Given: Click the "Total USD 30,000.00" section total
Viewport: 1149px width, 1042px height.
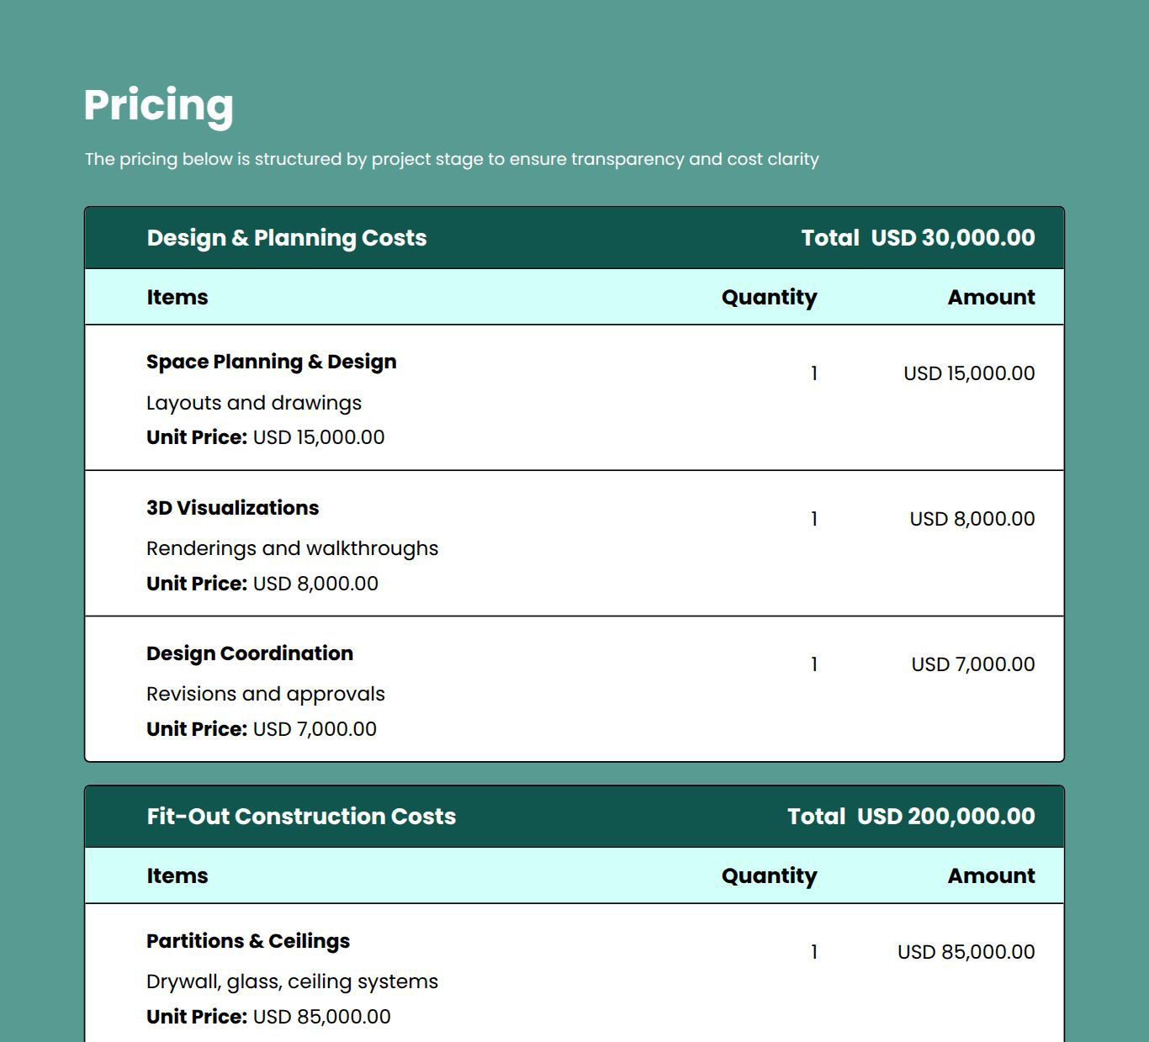Looking at the screenshot, I should (x=918, y=238).
